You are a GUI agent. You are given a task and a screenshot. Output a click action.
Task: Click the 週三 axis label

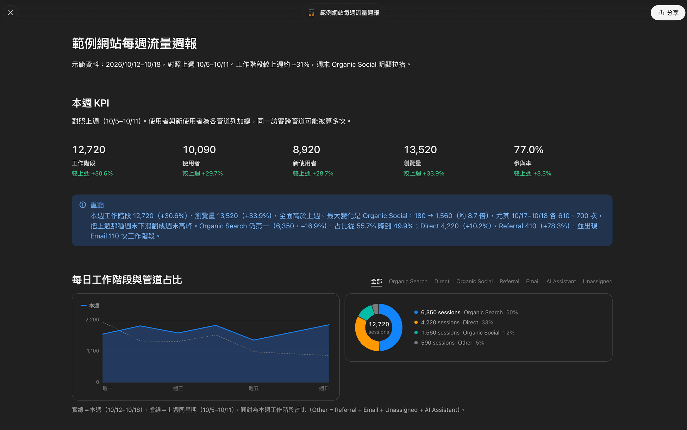(x=178, y=388)
